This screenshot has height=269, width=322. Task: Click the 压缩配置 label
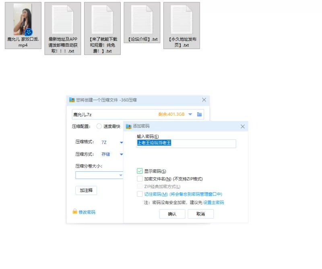coord(81,126)
